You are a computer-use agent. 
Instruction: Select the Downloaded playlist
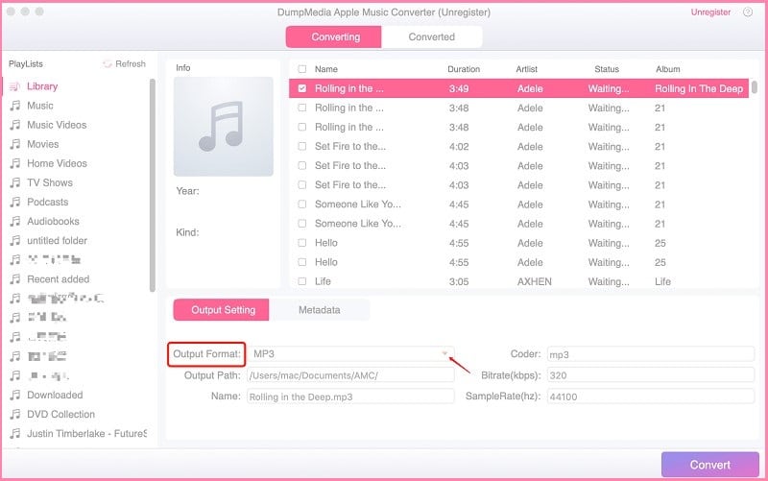(55, 395)
